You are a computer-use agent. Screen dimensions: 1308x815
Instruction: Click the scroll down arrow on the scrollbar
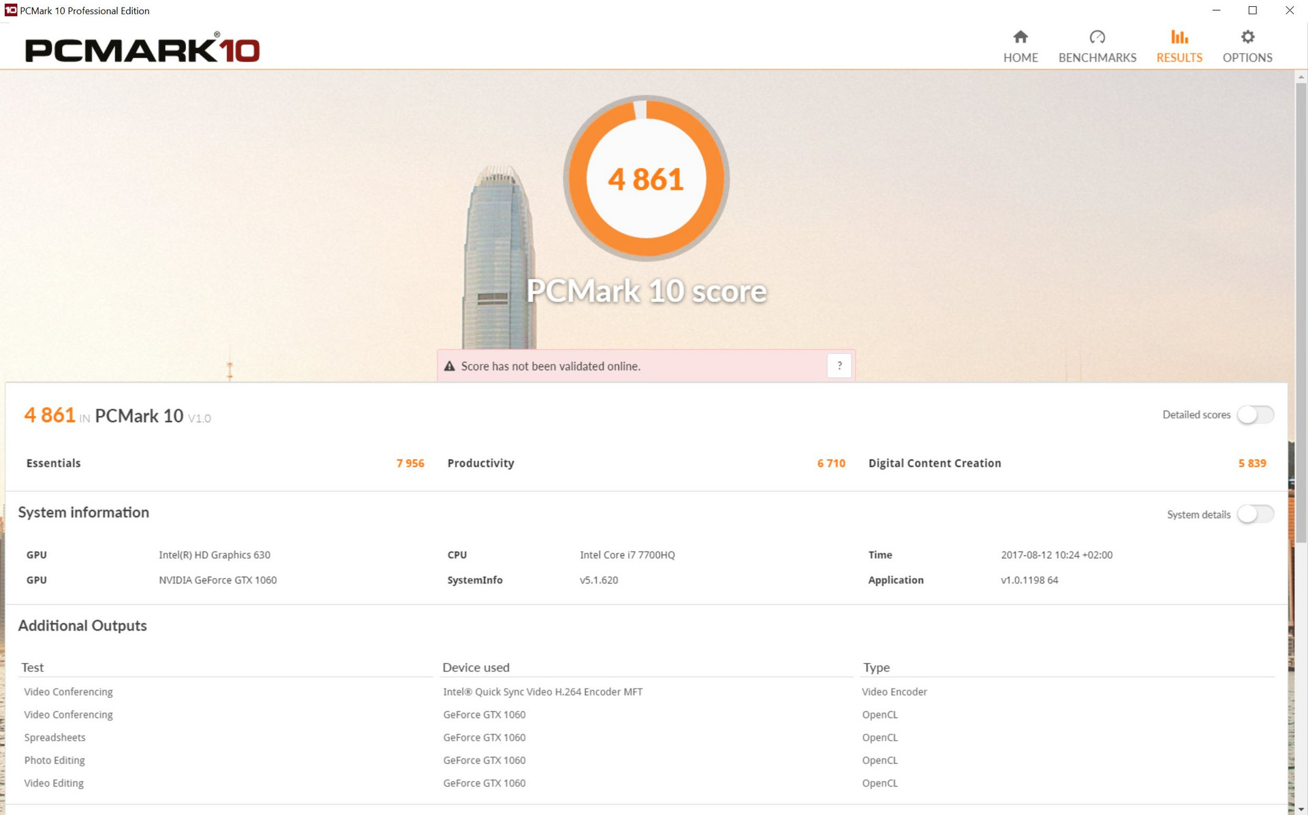pos(1301,808)
